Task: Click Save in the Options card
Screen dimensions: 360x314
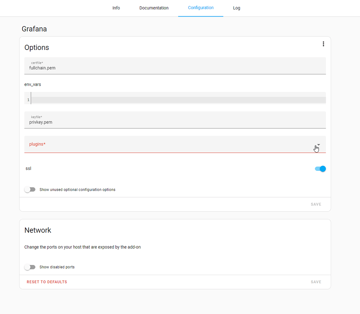Action: click(316, 204)
